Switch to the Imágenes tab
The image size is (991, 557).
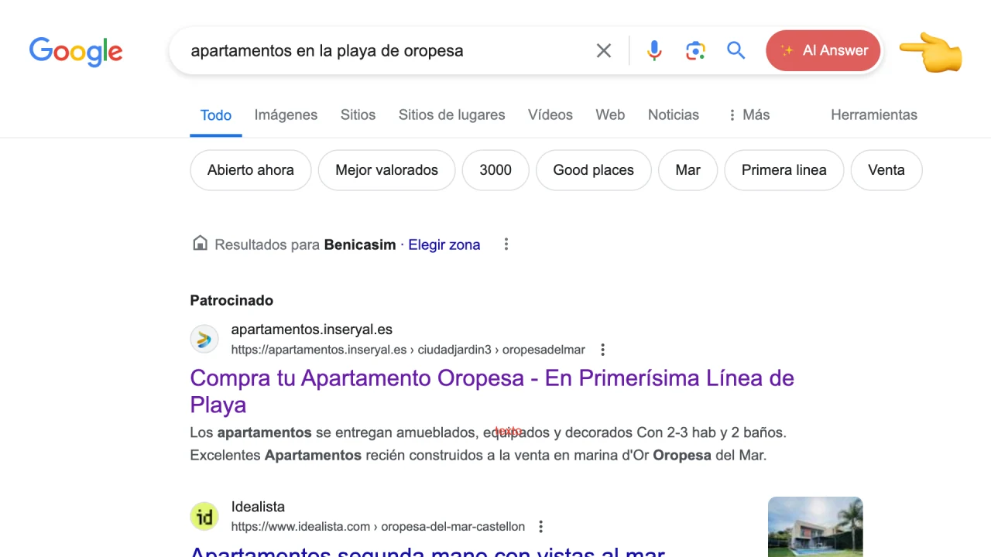click(286, 114)
